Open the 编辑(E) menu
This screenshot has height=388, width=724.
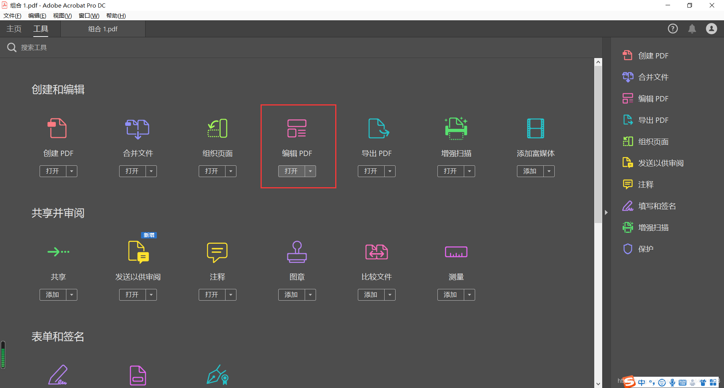(x=37, y=16)
